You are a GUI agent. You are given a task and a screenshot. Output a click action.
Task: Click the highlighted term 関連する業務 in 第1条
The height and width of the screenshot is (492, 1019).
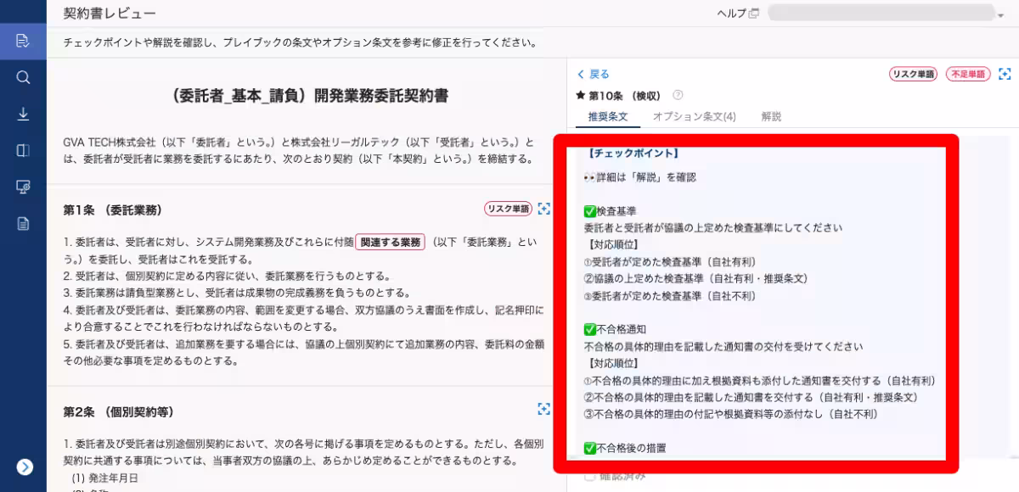[390, 242]
